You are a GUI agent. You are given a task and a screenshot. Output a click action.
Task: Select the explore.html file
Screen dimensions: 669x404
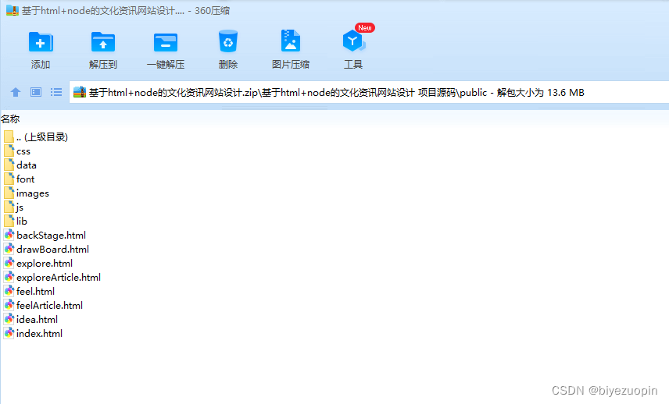tap(38, 264)
